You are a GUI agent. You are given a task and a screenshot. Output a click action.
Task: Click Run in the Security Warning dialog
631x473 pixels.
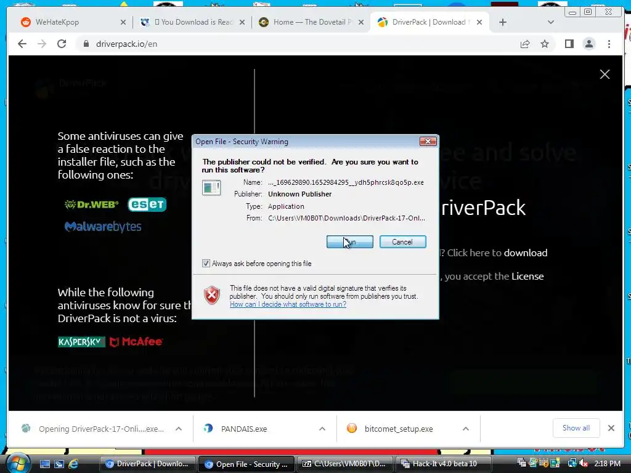pyautogui.click(x=350, y=241)
